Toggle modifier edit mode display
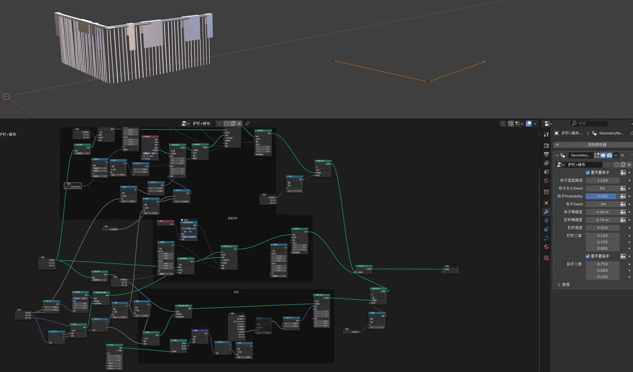Screen dimensions: 633x372 (597, 155)
